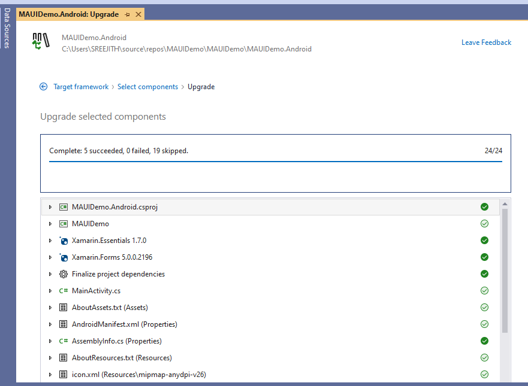528x386 pixels.
Task: Click the 24/24 progress counter
Action: point(493,151)
